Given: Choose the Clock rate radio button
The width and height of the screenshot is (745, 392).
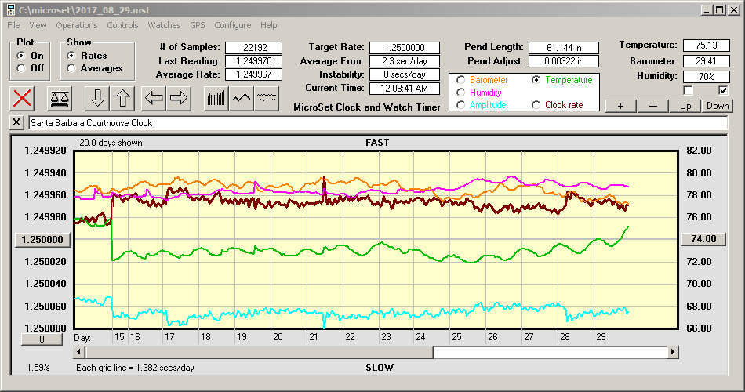Looking at the screenshot, I should point(536,104).
